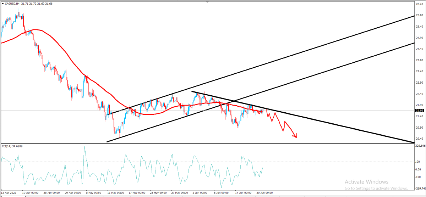
Task: Click the 20.40 price scale label
Action: point(419,139)
